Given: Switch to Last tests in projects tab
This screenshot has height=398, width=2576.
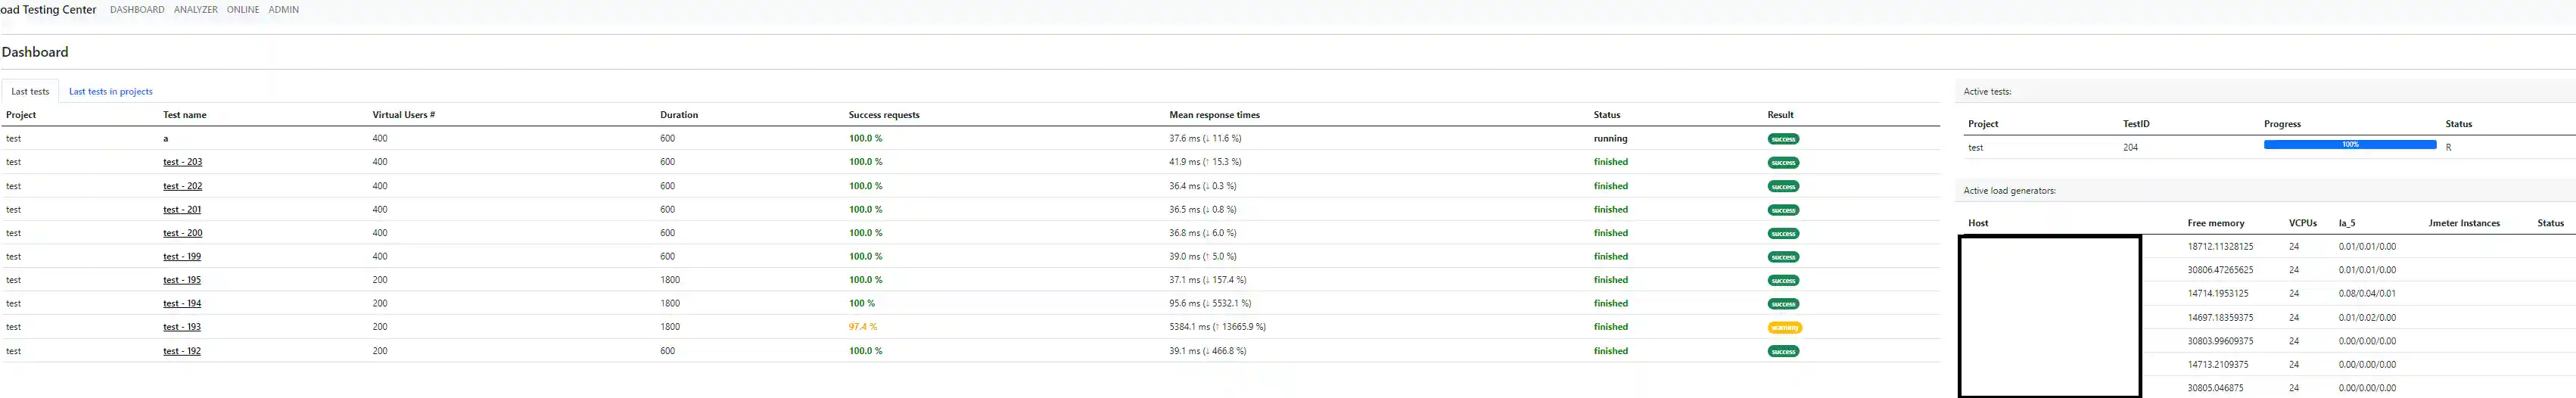Looking at the screenshot, I should point(111,92).
